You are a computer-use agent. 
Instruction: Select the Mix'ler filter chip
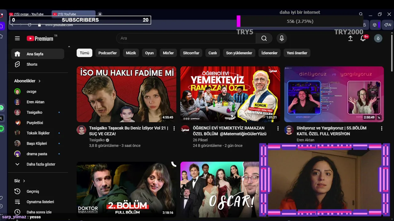(x=168, y=53)
